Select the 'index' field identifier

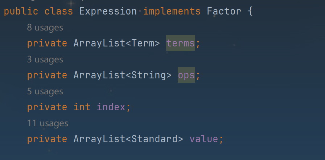click(x=111, y=107)
